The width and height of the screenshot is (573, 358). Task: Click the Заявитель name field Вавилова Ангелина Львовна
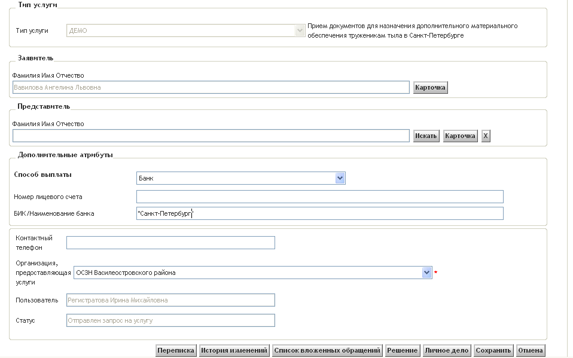[211, 87]
